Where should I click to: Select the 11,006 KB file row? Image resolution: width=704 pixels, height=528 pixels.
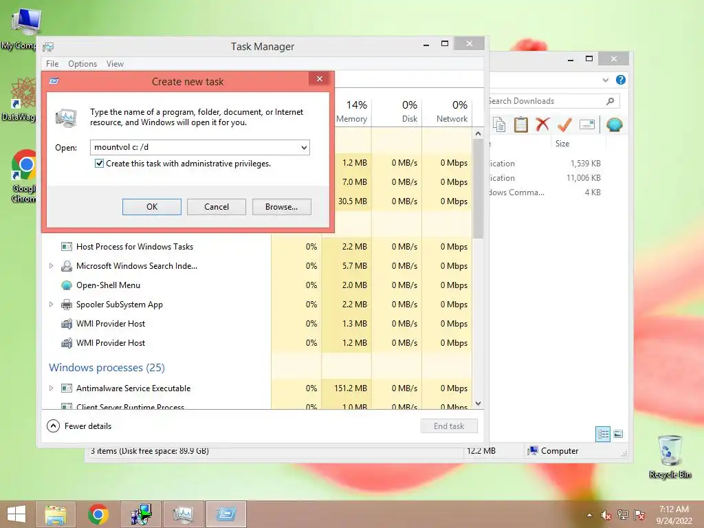[x=545, y=178]
